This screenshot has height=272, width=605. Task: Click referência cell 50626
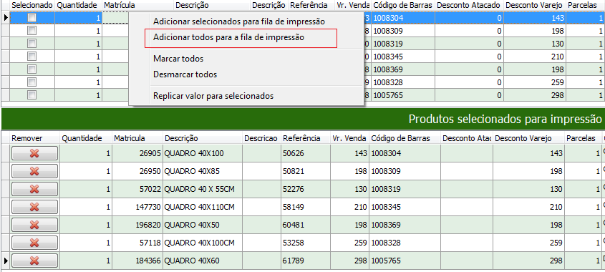coord(306,153)
